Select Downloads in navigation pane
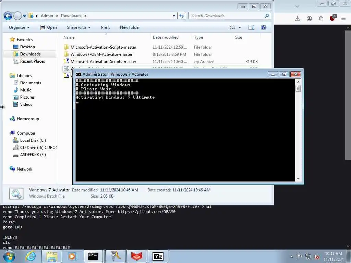Image resolution: width=351 pixels, height=263 pixels. click(x=30, y=54)
